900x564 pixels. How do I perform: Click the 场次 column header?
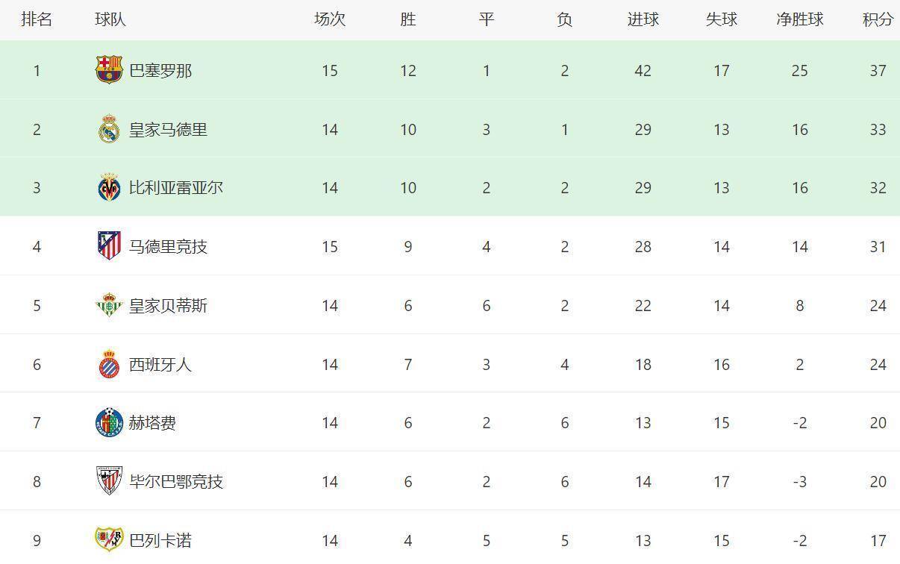[x=330, y=19]
